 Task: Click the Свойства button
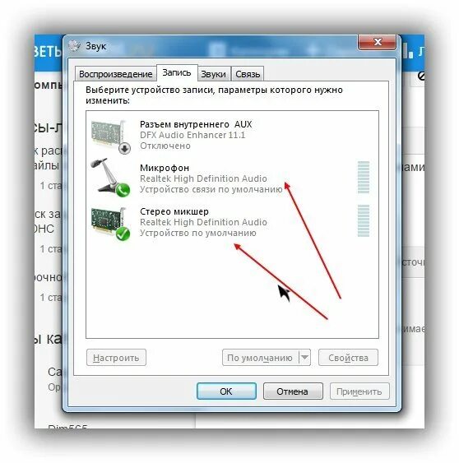tap(348, 358)
